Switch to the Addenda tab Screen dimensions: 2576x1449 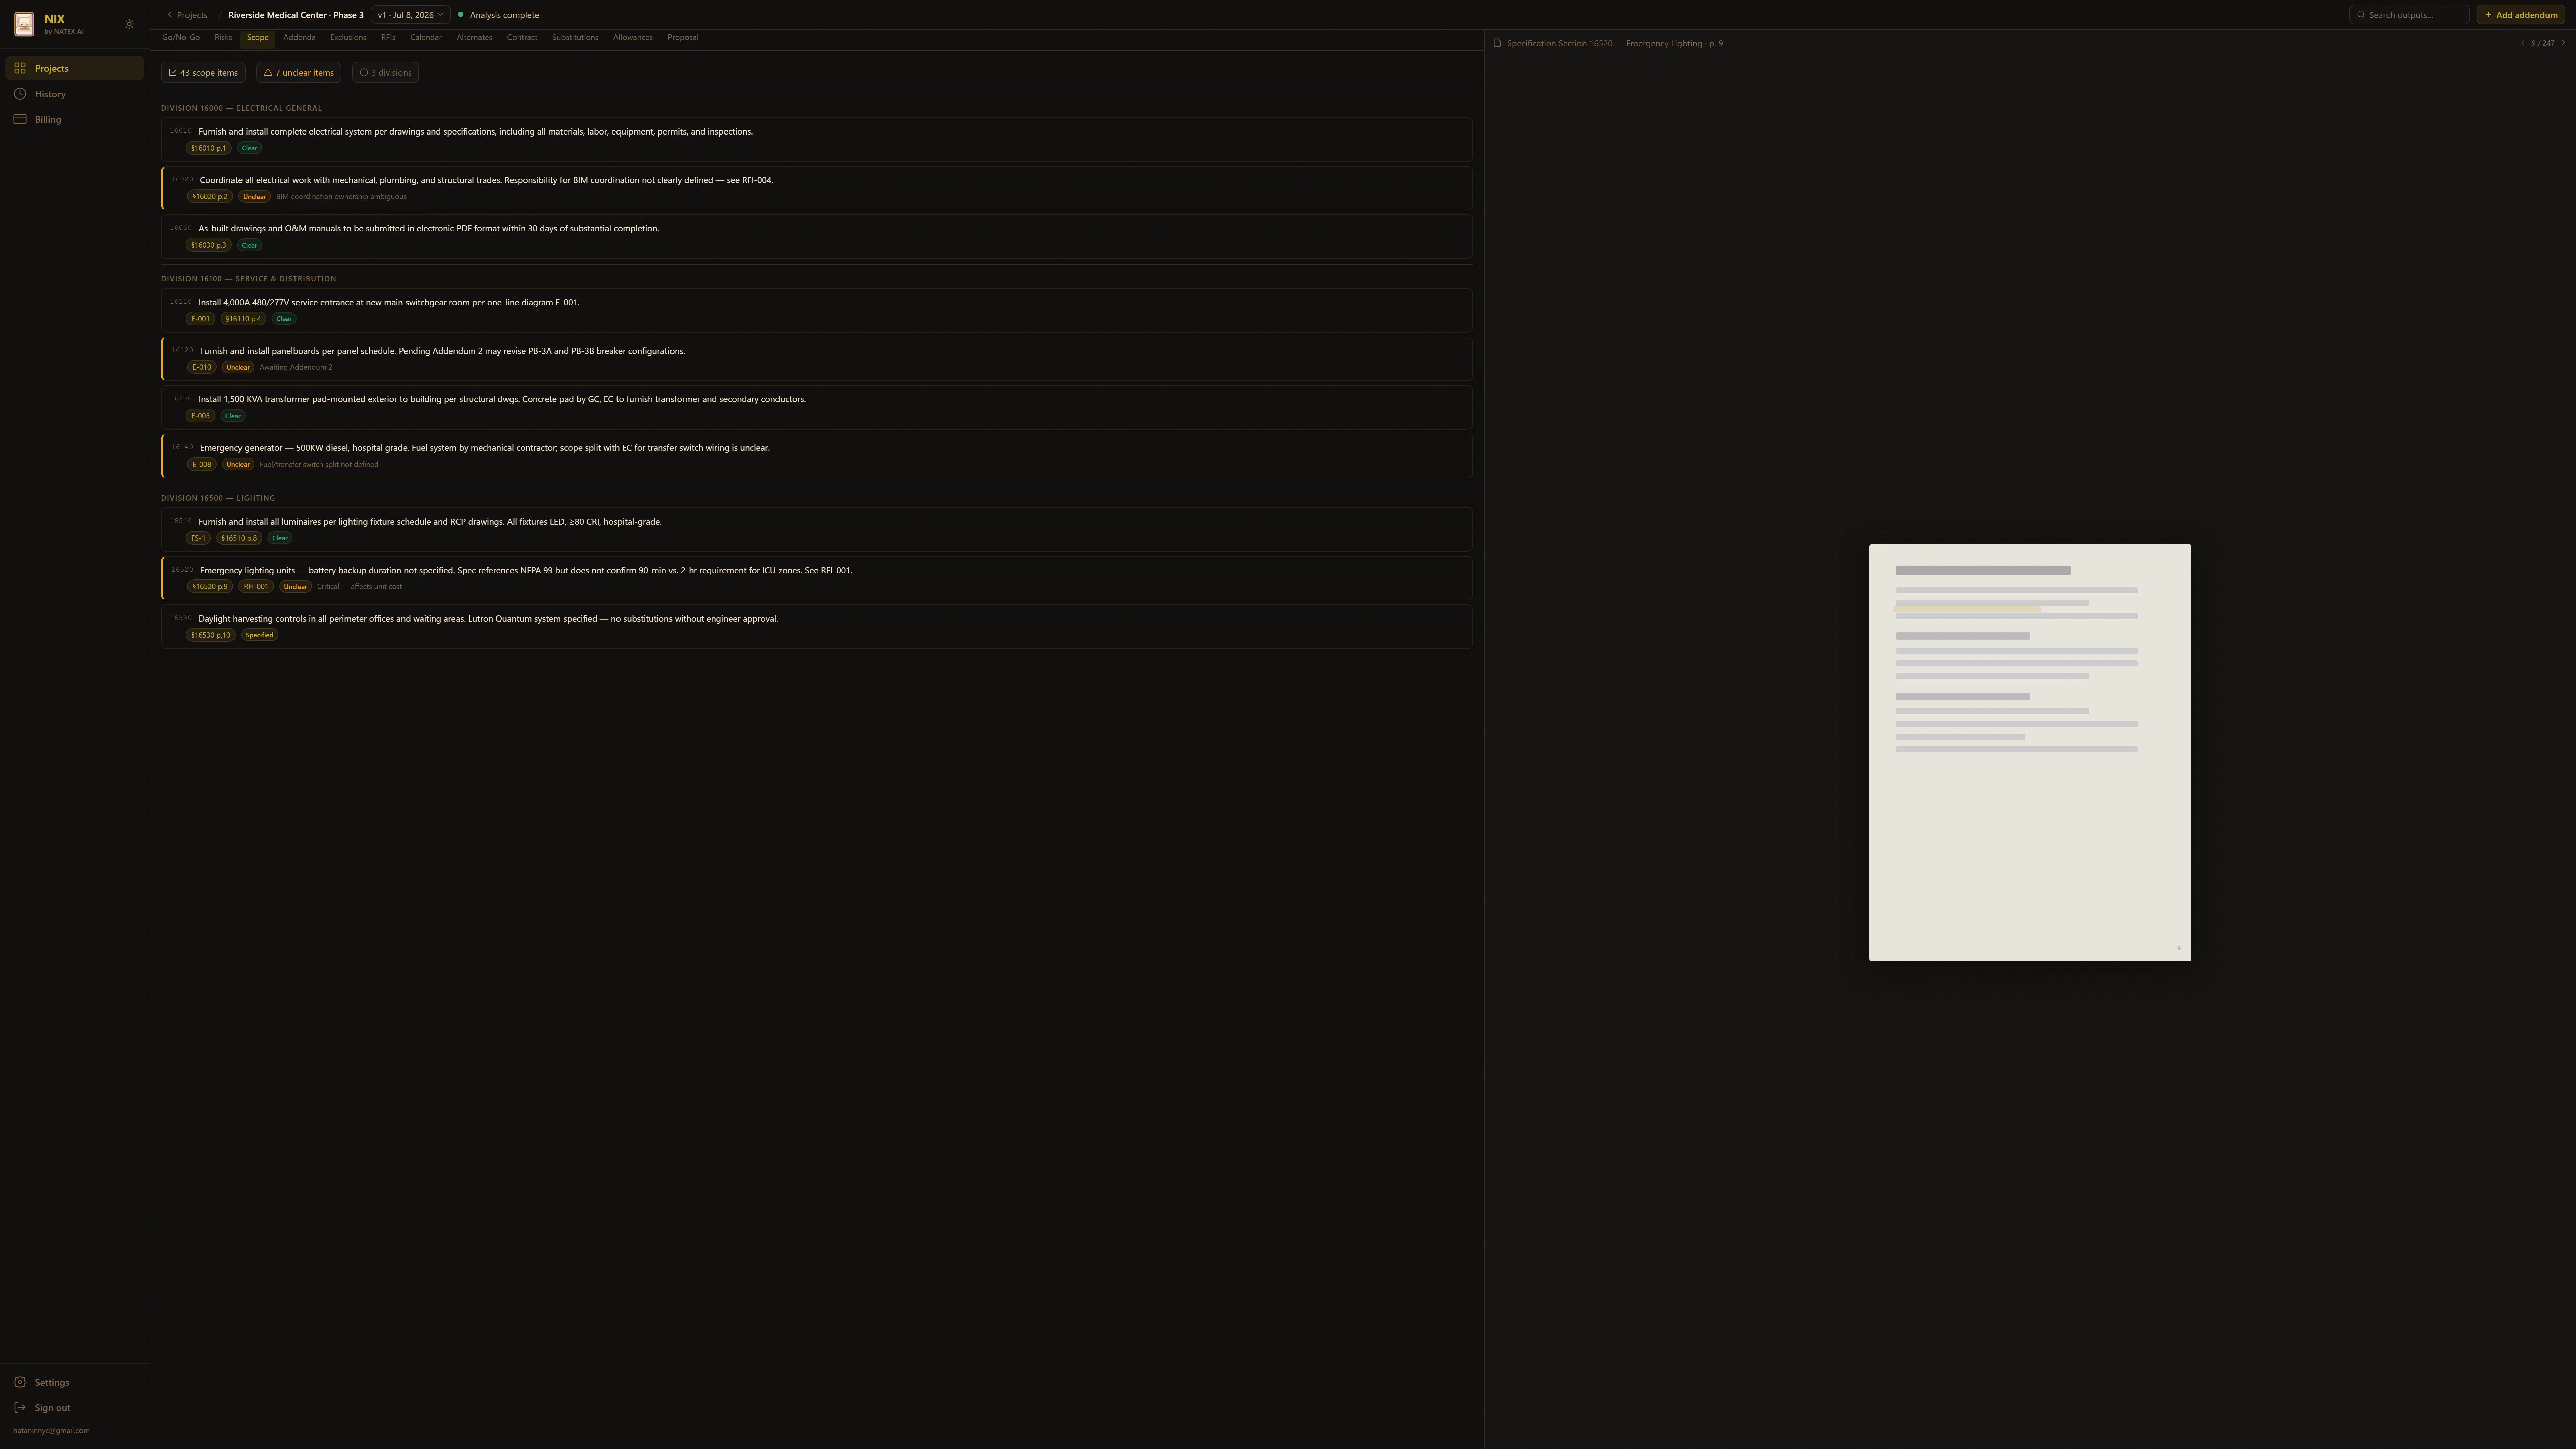pyautogui.click(x=299, y=38)
